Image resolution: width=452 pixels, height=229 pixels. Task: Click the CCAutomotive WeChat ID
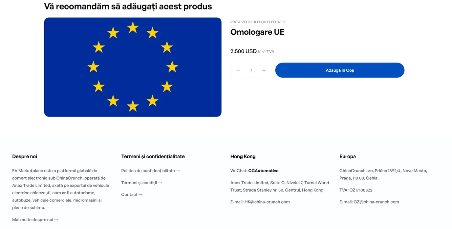point(263,171)
